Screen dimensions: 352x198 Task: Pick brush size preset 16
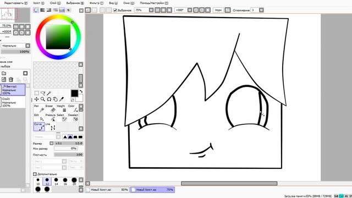[x=65, y=182]
